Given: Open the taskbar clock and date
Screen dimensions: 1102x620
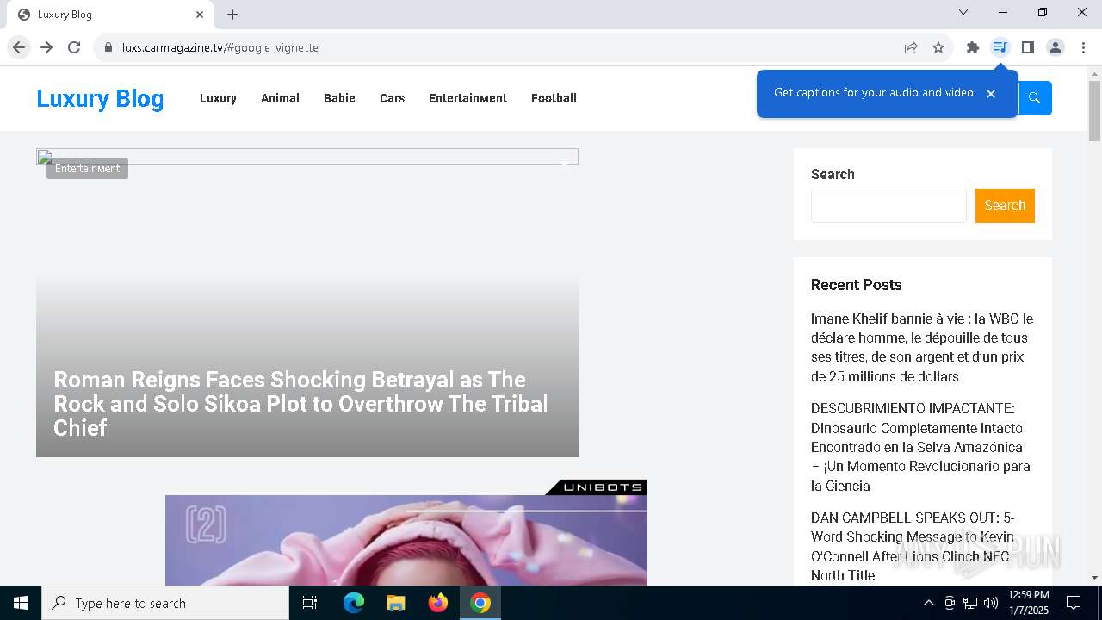Looking at the screenshot, I should click(1028, 603).
